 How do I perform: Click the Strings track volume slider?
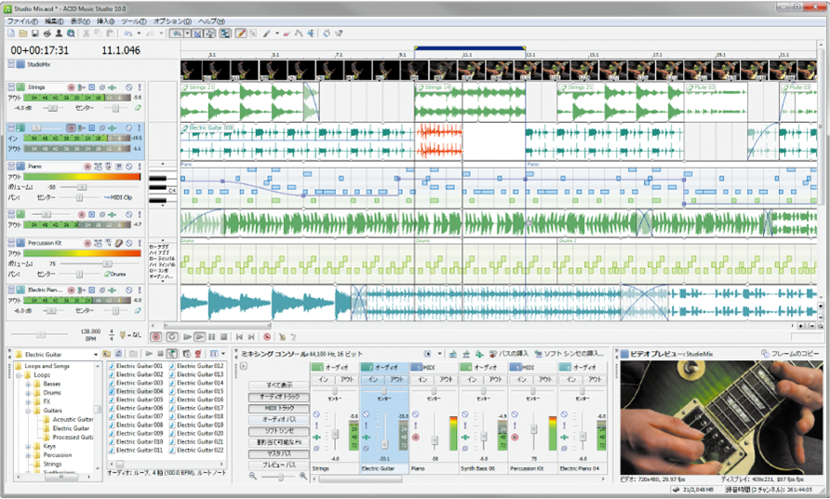click(54, 107)
